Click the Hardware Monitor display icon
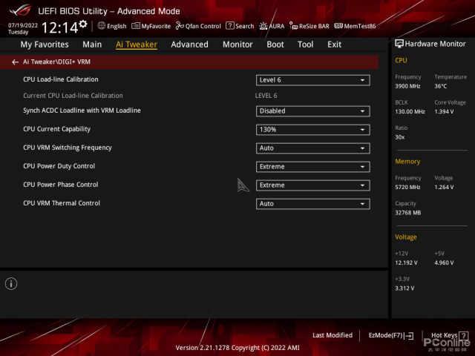Viewport: 475px width, 356px height. pos(399,44)
